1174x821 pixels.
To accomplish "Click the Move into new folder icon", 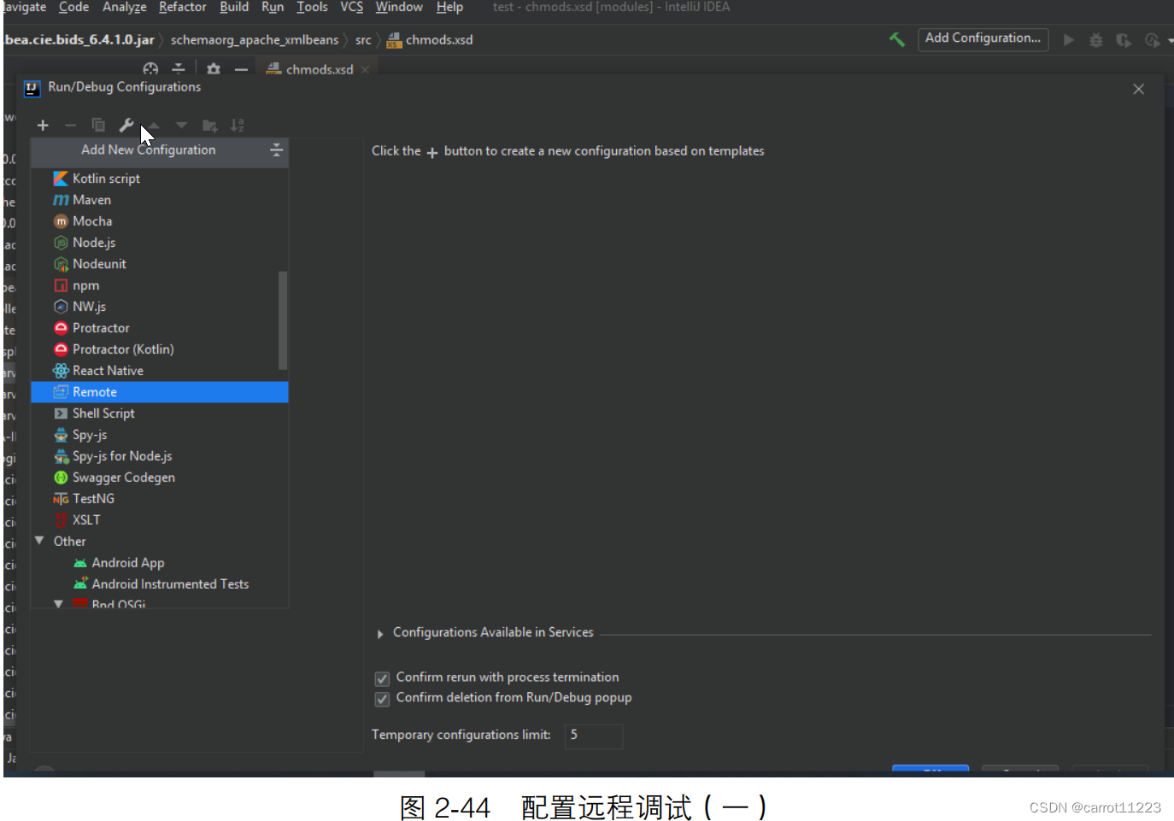I will (x=209, y=126).
